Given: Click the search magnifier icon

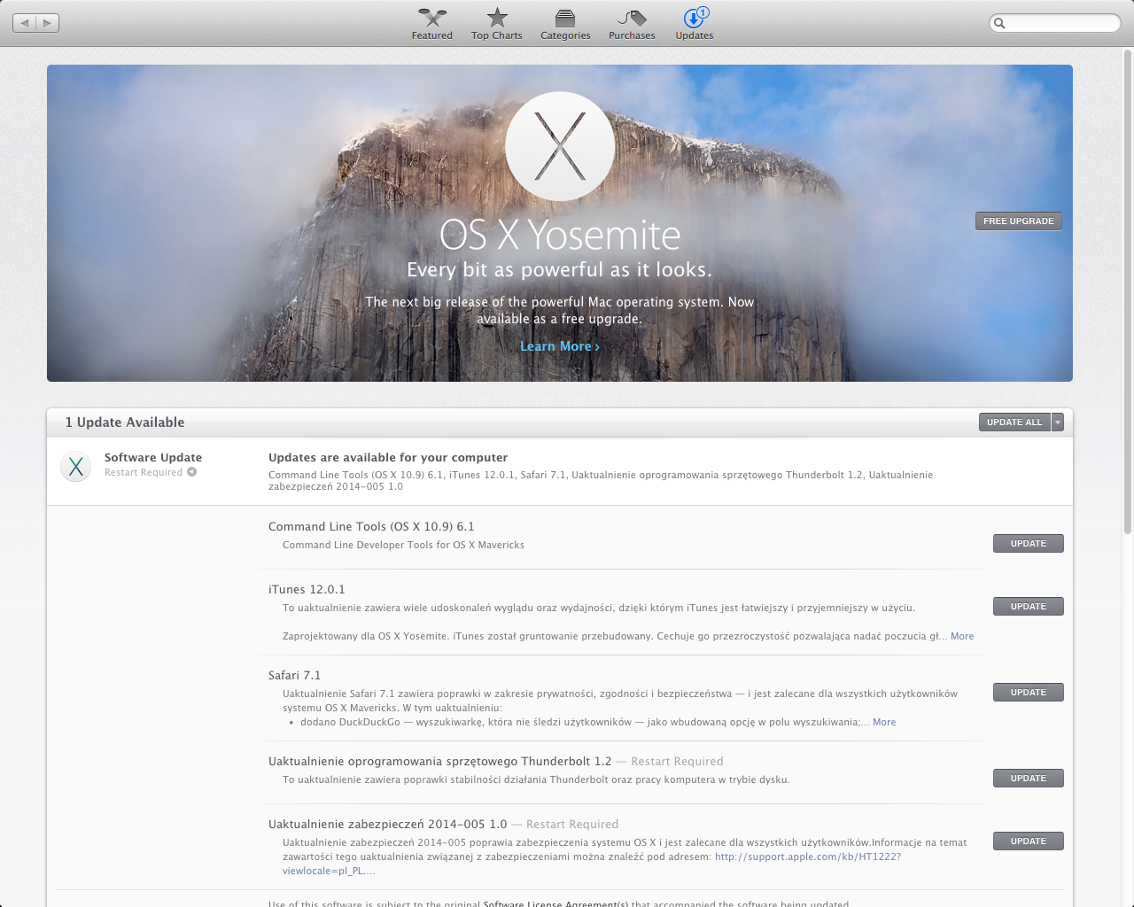Looking at the screenshot, I should pyautogui.click(x=1000, y=23).
